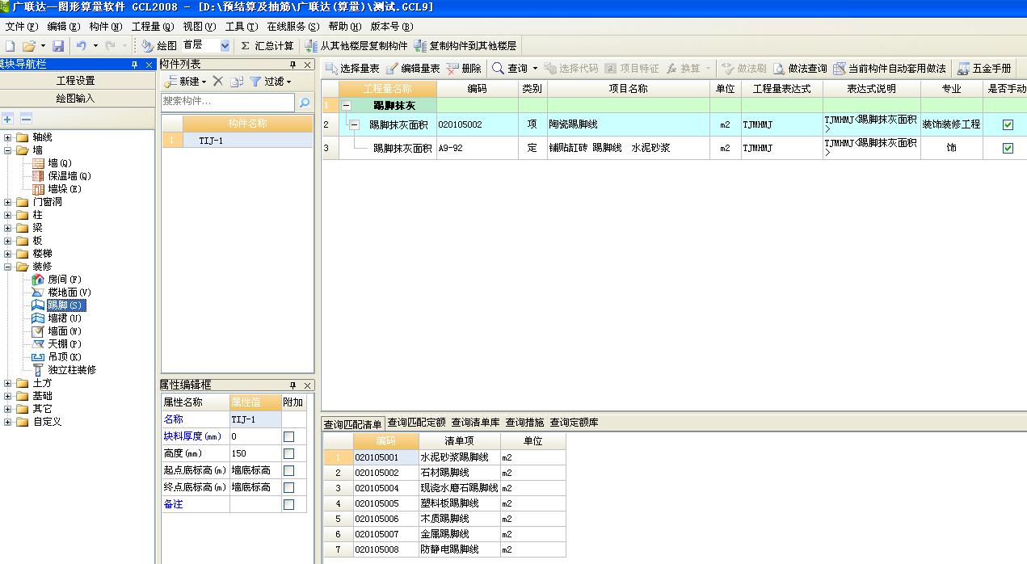Open the 首层 floor dropdown
The width and height of the screenshot is (1027, 564).
coord(225,46)
